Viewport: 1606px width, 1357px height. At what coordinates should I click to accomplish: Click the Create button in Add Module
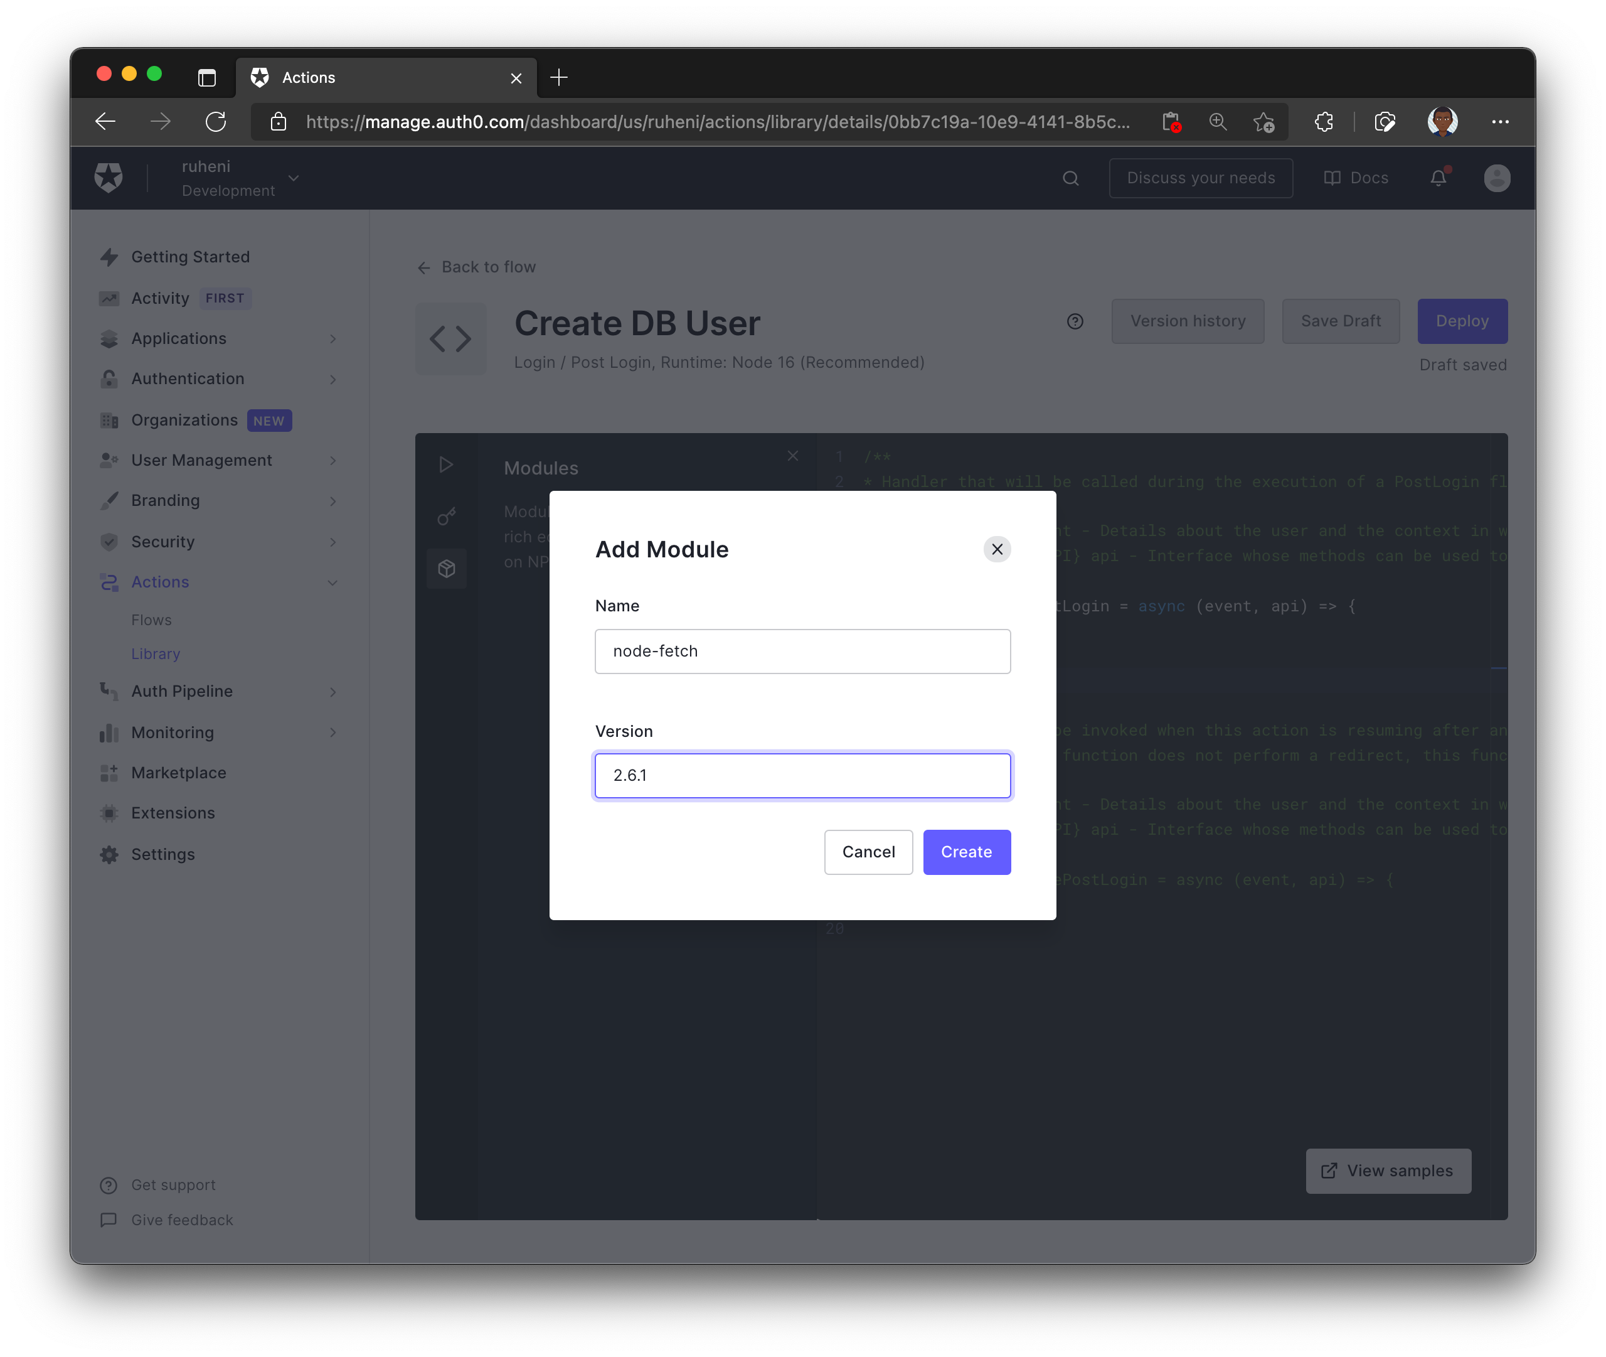click(967, 852)
